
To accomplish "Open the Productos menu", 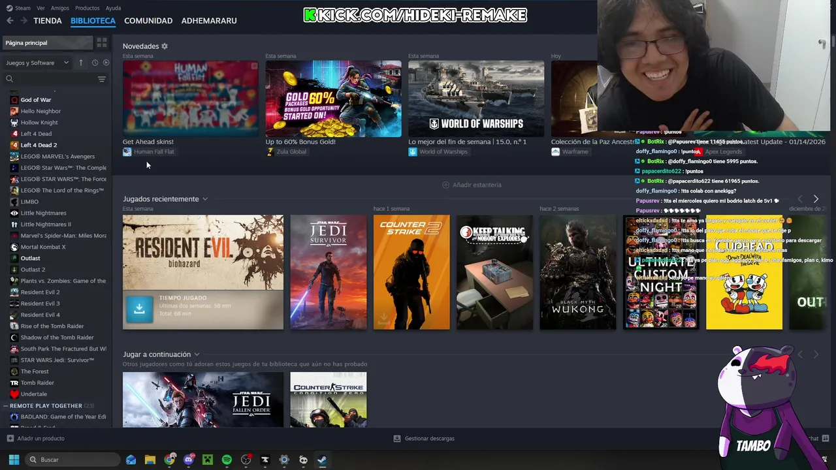I will 88,8.
